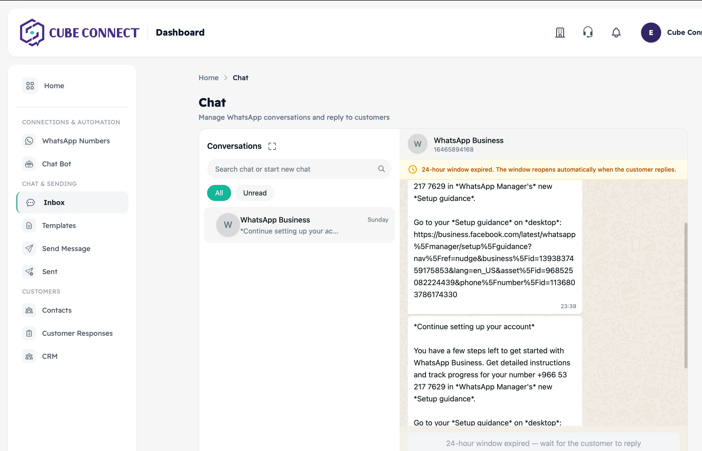
Task: Click the Chat breadcrumb item
Action: [240, 78]
